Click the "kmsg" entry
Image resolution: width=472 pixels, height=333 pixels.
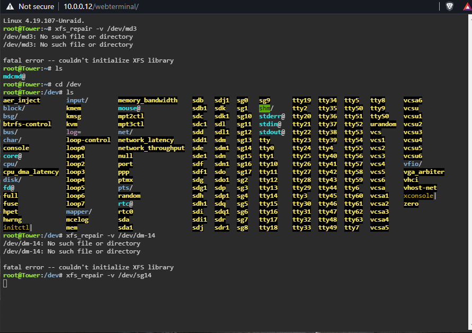[x=74, y=116]
